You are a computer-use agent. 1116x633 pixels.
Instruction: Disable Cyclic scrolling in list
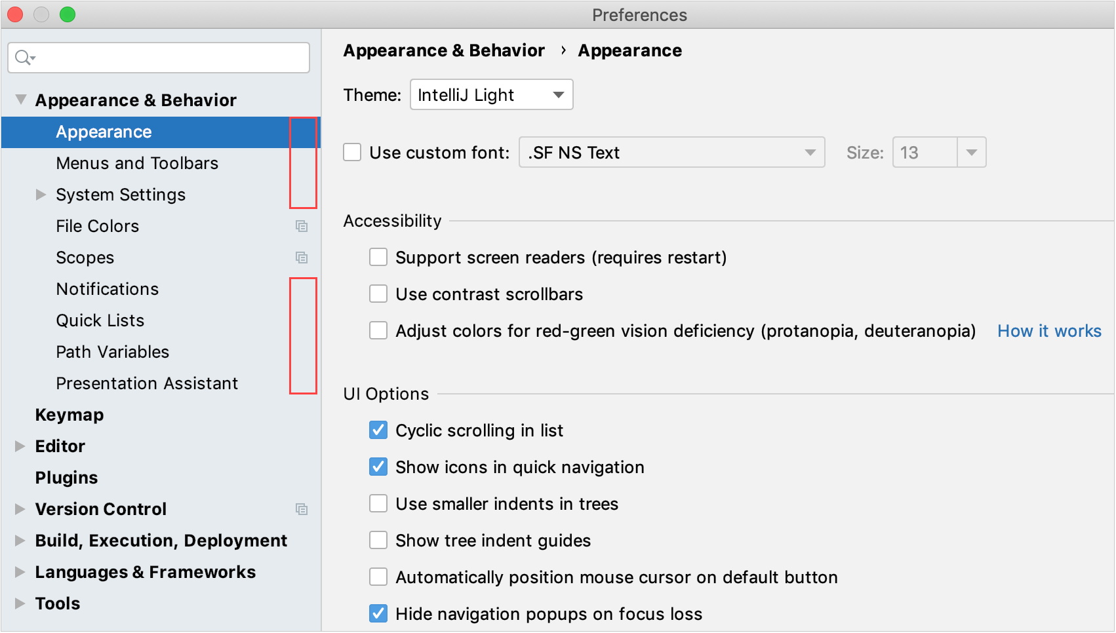(378, 430)
